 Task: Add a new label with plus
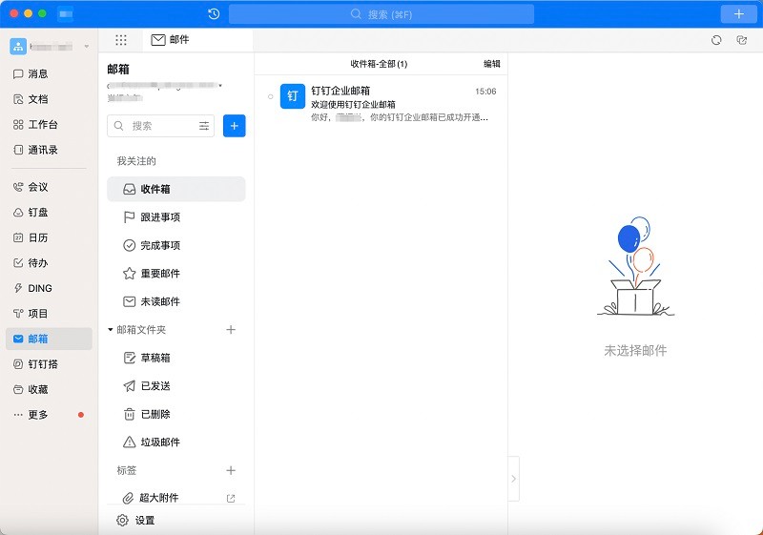click(x=230, y=470)
